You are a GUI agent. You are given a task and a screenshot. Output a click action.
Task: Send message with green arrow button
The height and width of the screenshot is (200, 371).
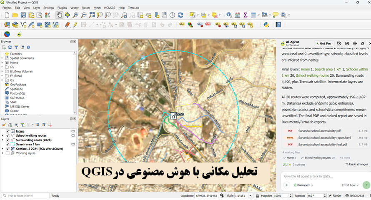click(366, 185)
